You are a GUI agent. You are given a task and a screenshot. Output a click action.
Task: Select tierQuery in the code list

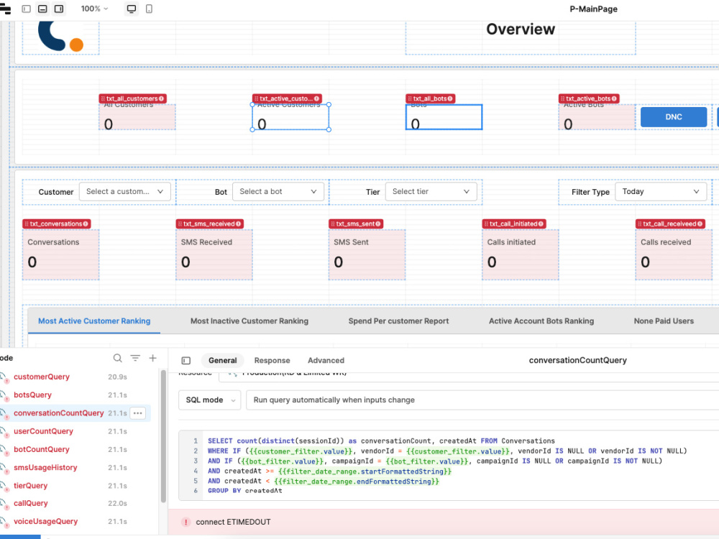point(30,485)
